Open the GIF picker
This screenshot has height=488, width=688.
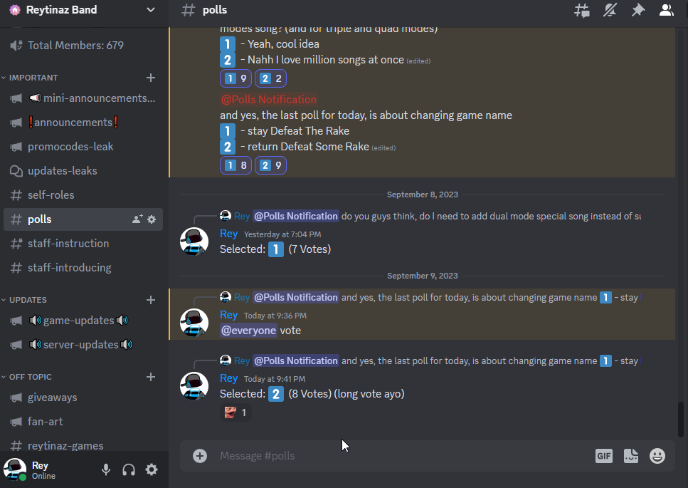[x=603, y=456]
